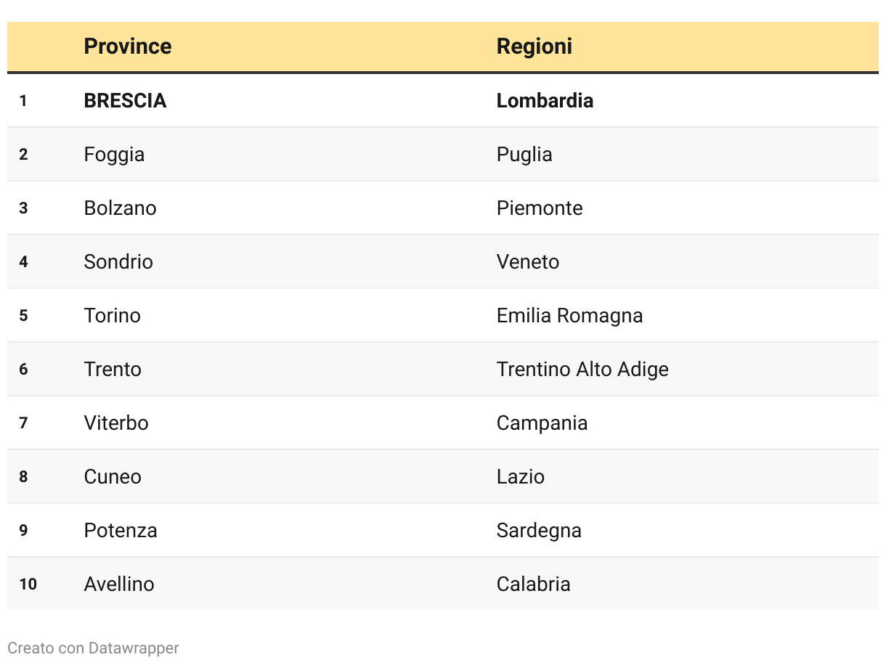Click the Veneto table cell
The image size is (886, 665).
528,261
